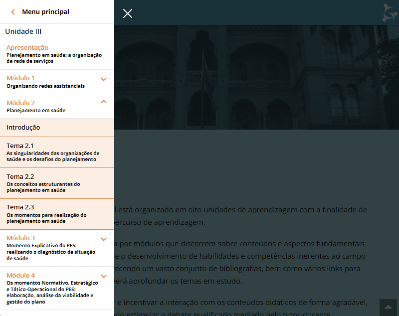
Task: Click the back arrow beside Menu principal
Action: (x=13, y=12)
